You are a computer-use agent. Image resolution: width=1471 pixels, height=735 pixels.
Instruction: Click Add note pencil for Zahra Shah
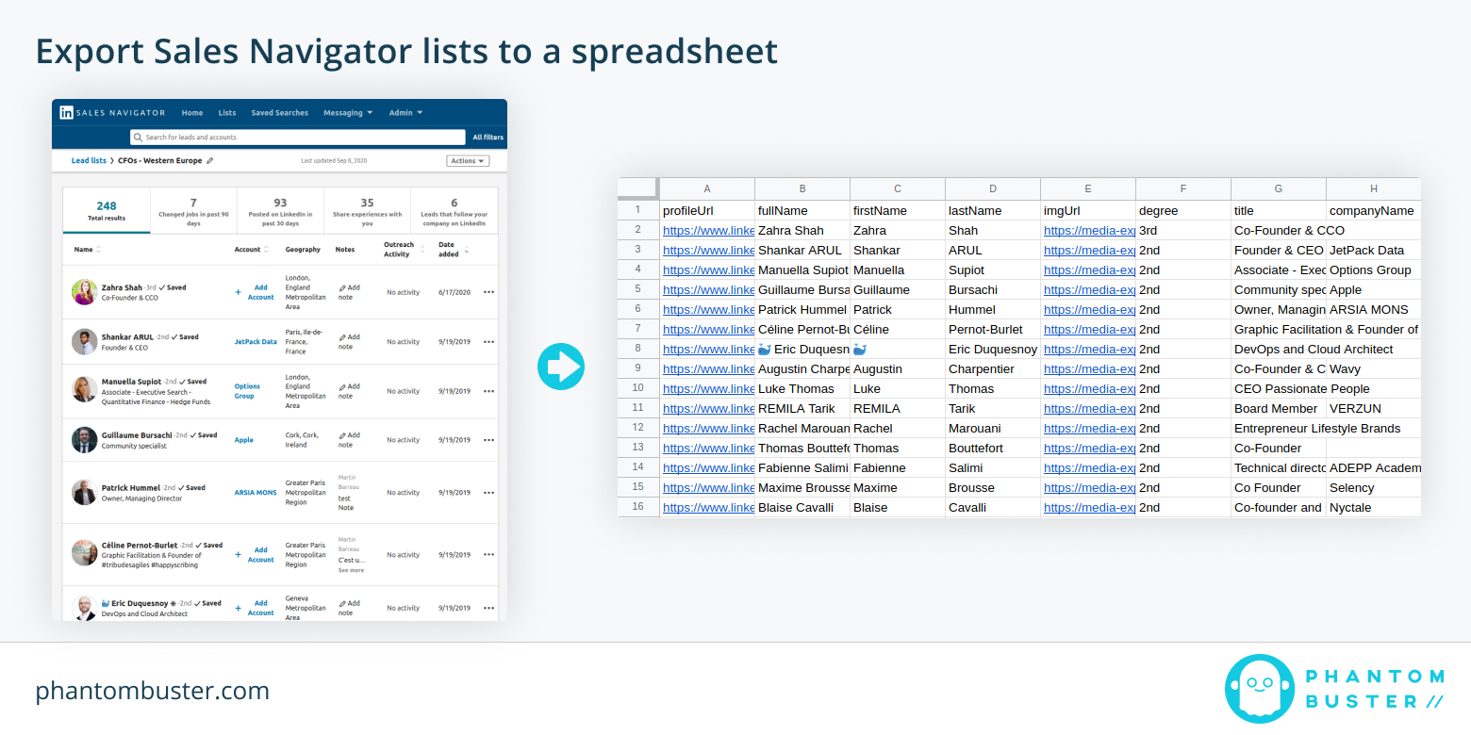(x=342, y=288)
